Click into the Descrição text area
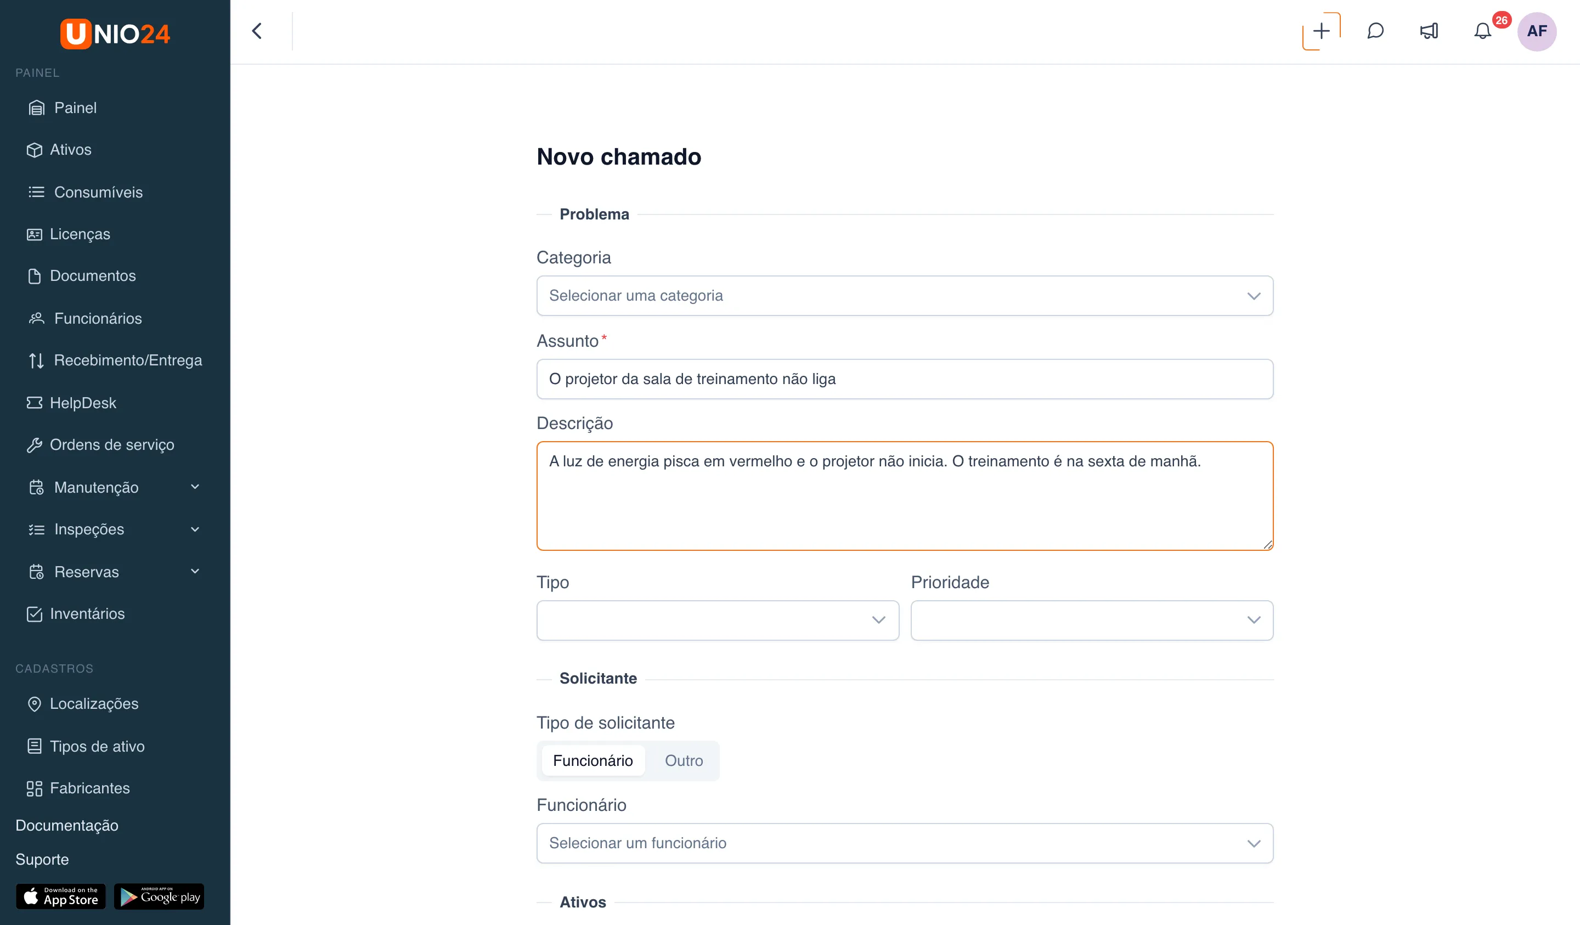The height and width of the screenshot is (925, 1580). coord(904,496)
